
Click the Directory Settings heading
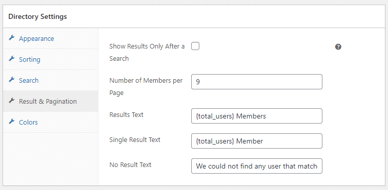37,16
